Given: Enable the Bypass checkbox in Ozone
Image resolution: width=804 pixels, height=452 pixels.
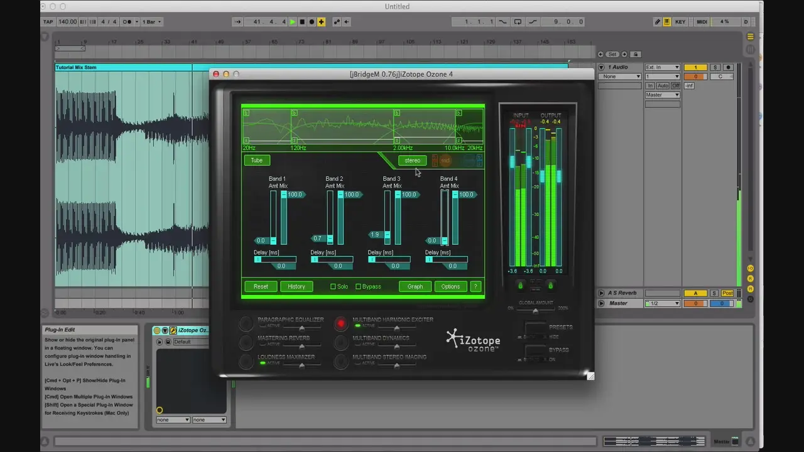Looking at the screenshot, I should coord(358,286).
